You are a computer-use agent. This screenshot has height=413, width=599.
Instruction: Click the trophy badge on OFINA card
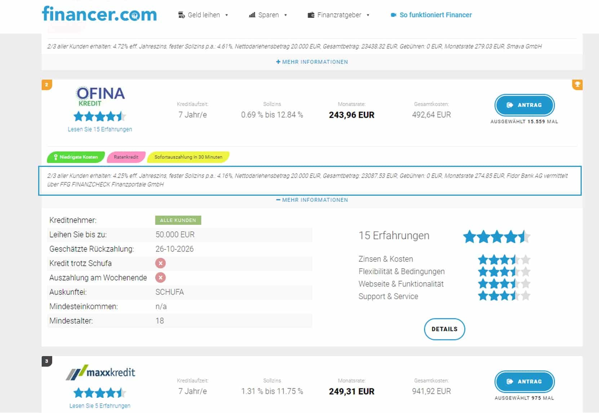(577, 85)
